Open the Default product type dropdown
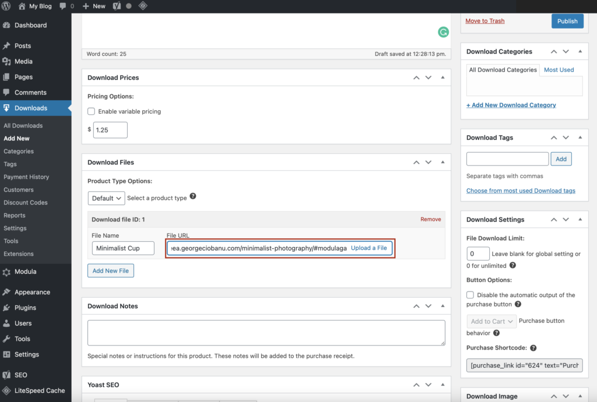597x402 pixels. pos(106,198)
